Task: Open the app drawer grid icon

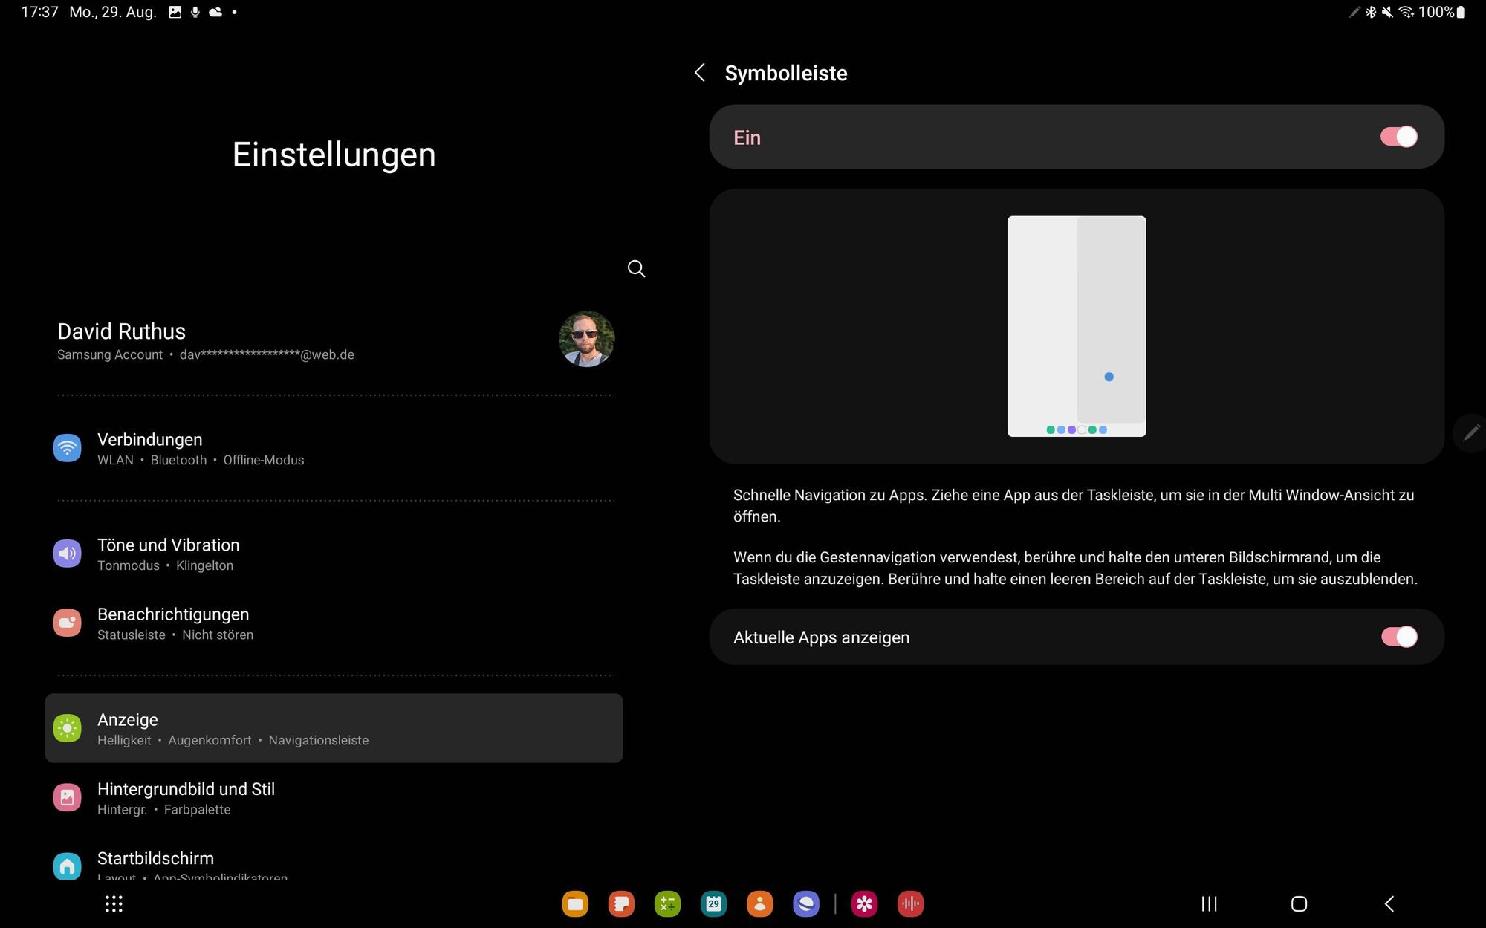Action: 114,903
